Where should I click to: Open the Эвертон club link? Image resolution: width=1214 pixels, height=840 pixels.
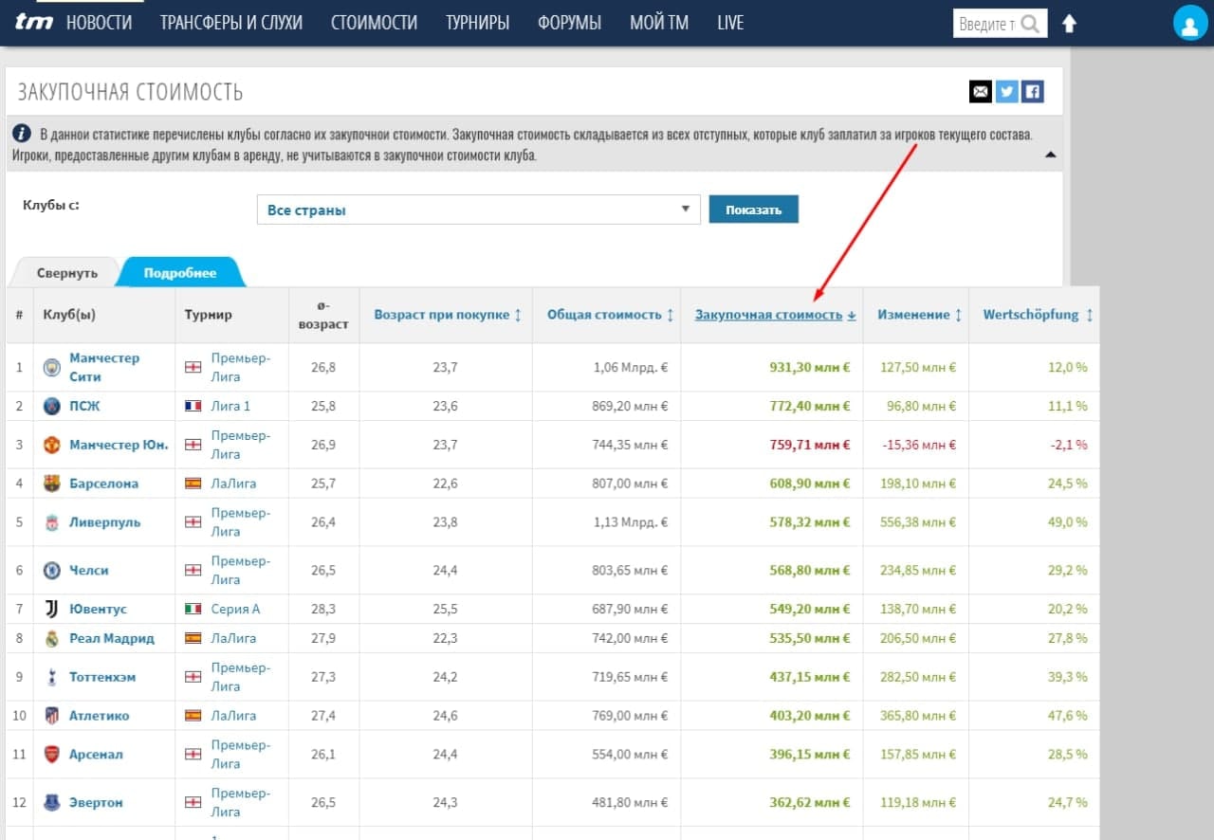click(x=96, y=803)
